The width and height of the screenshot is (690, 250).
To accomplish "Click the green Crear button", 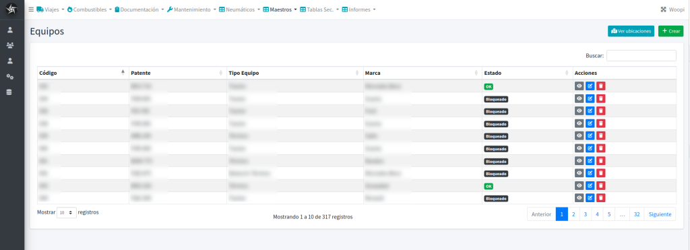I will [x=670, y=31].
